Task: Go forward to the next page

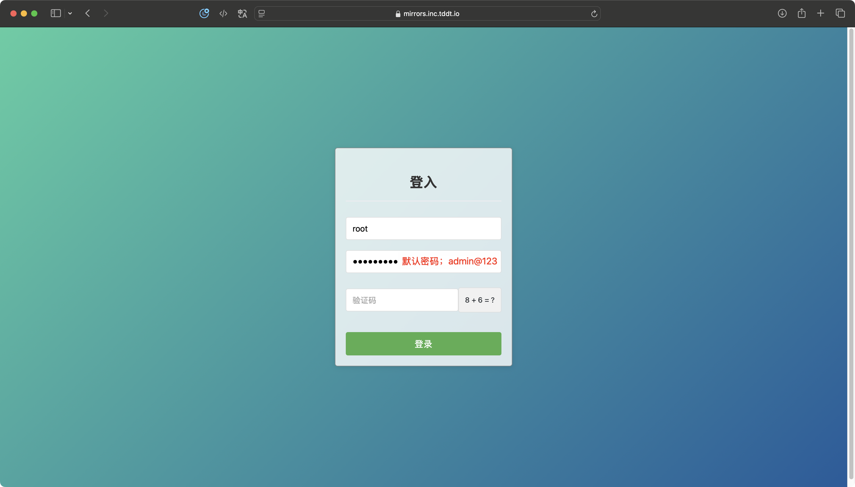Action: (106, 13)
